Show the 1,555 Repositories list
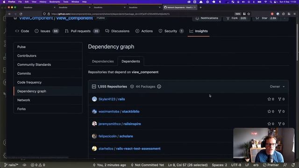The height and width of the screenshot is (168, 299). 109,86
